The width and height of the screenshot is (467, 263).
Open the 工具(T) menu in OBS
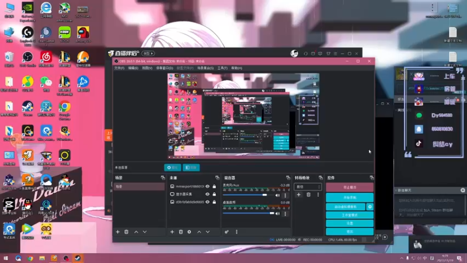(222, 68)
